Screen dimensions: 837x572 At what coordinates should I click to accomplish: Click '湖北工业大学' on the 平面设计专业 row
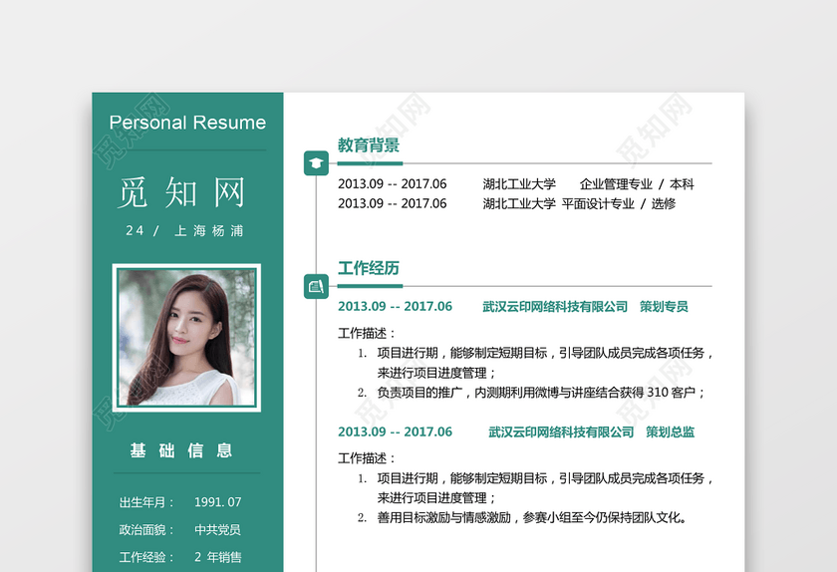[x=519, y=203]
